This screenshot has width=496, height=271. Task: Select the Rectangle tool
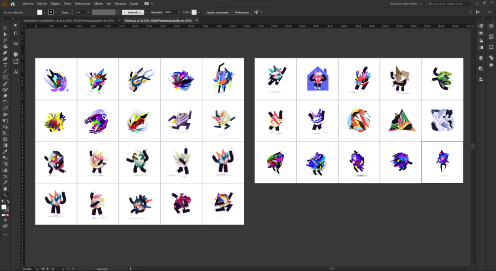[5, 77]
